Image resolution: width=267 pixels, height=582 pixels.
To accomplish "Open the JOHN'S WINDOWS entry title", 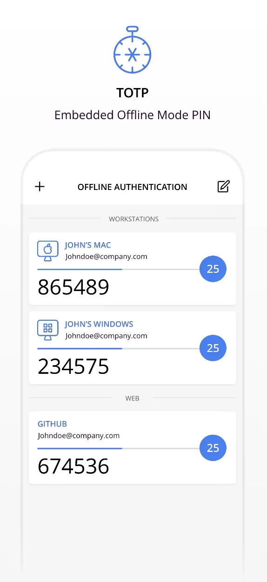I will pyautogui.click(x=99, y=324).
